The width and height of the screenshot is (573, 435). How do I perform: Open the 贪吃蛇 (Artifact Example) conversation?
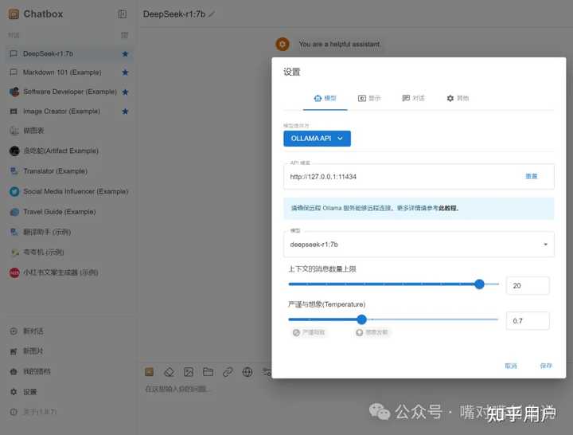[68, 151]
